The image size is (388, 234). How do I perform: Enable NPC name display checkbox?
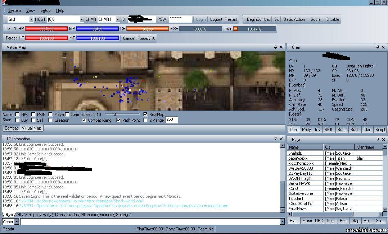[17, 114]
